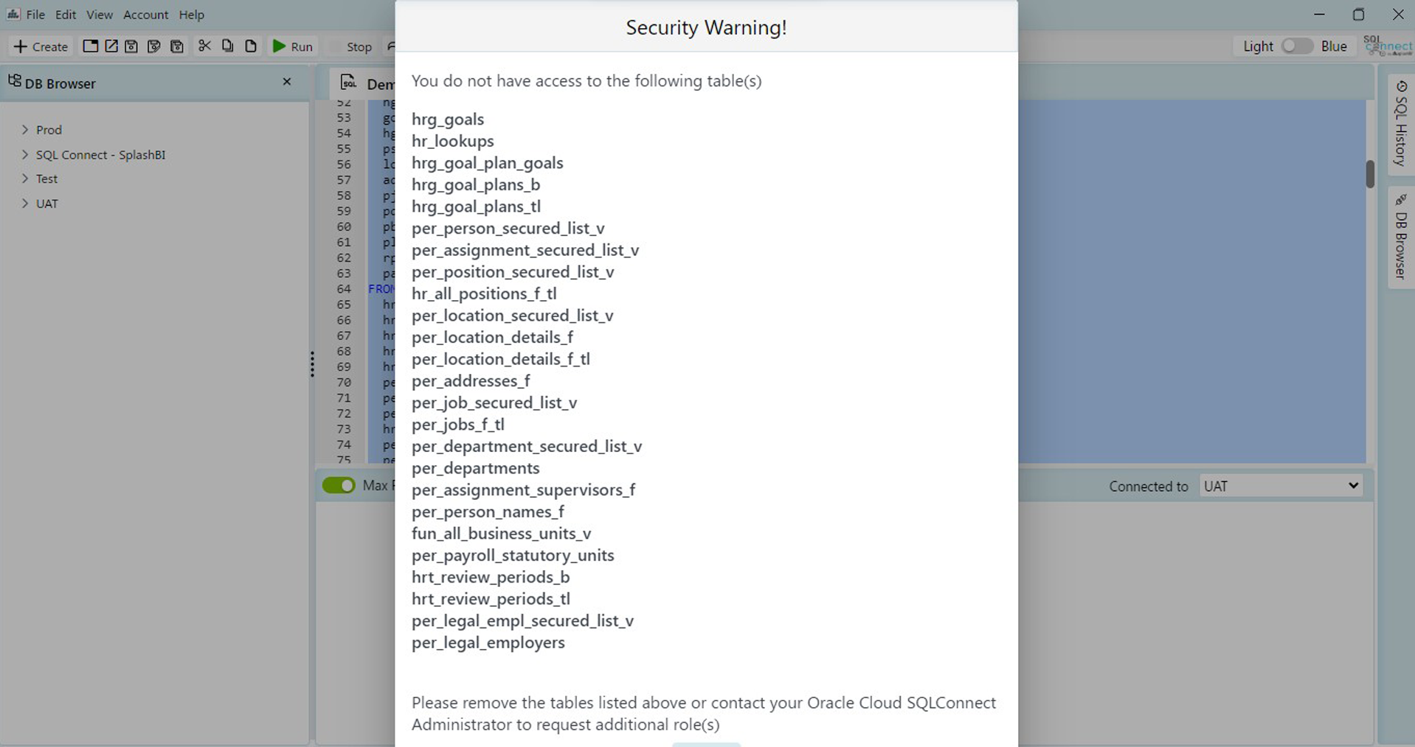The width and height of the screenshot is (1415, 747).
Task: Open the SQL History side tab
Action: pos(1400,124)
